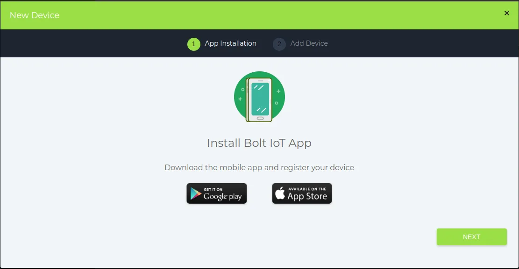This screenshot has width=519, height=269.
Task: Click the Apple logo icon
Action: tap(280, 193)
